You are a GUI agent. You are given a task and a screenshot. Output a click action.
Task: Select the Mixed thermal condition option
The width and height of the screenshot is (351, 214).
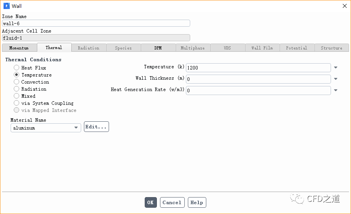tap(16, 96)
